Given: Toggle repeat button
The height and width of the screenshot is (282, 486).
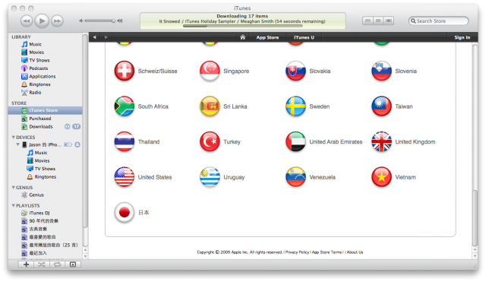Looking at the screenshot, I should [x=58, y=265].
